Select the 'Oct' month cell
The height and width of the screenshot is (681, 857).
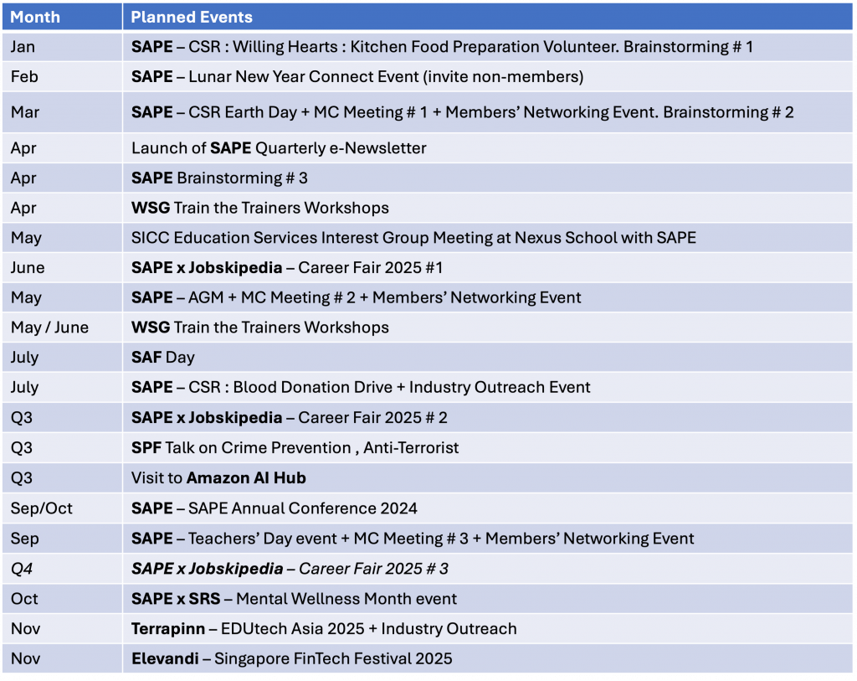pyautogui.click(x=62, y=599)
